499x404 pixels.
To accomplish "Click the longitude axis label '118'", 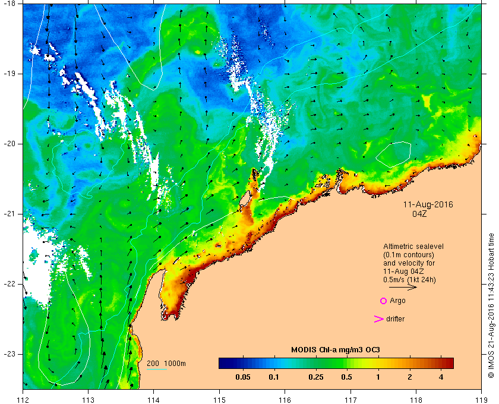I will 416,400.
